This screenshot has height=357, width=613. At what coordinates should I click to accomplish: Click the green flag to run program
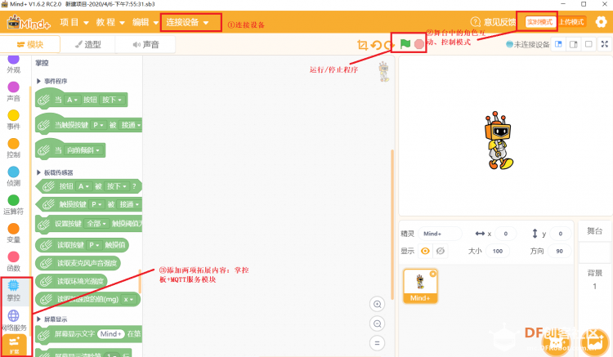[x=405, y=44]
